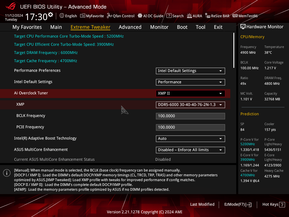The width and height of the screenshot is (289, 217).
Task: Click Current ASUS MultiCore Enhancement Status text
Action: pyautogui.click(x=54, y=159)
